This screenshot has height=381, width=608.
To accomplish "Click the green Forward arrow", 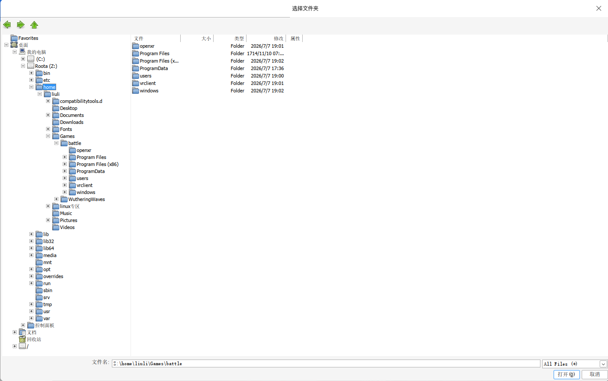I will pos(21,25).
